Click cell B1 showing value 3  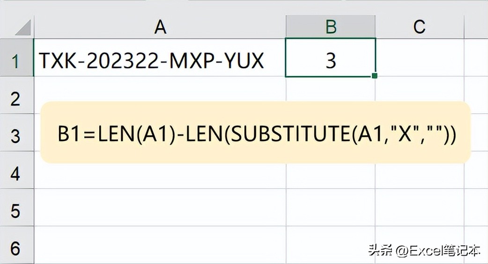[x=331, y=61]
